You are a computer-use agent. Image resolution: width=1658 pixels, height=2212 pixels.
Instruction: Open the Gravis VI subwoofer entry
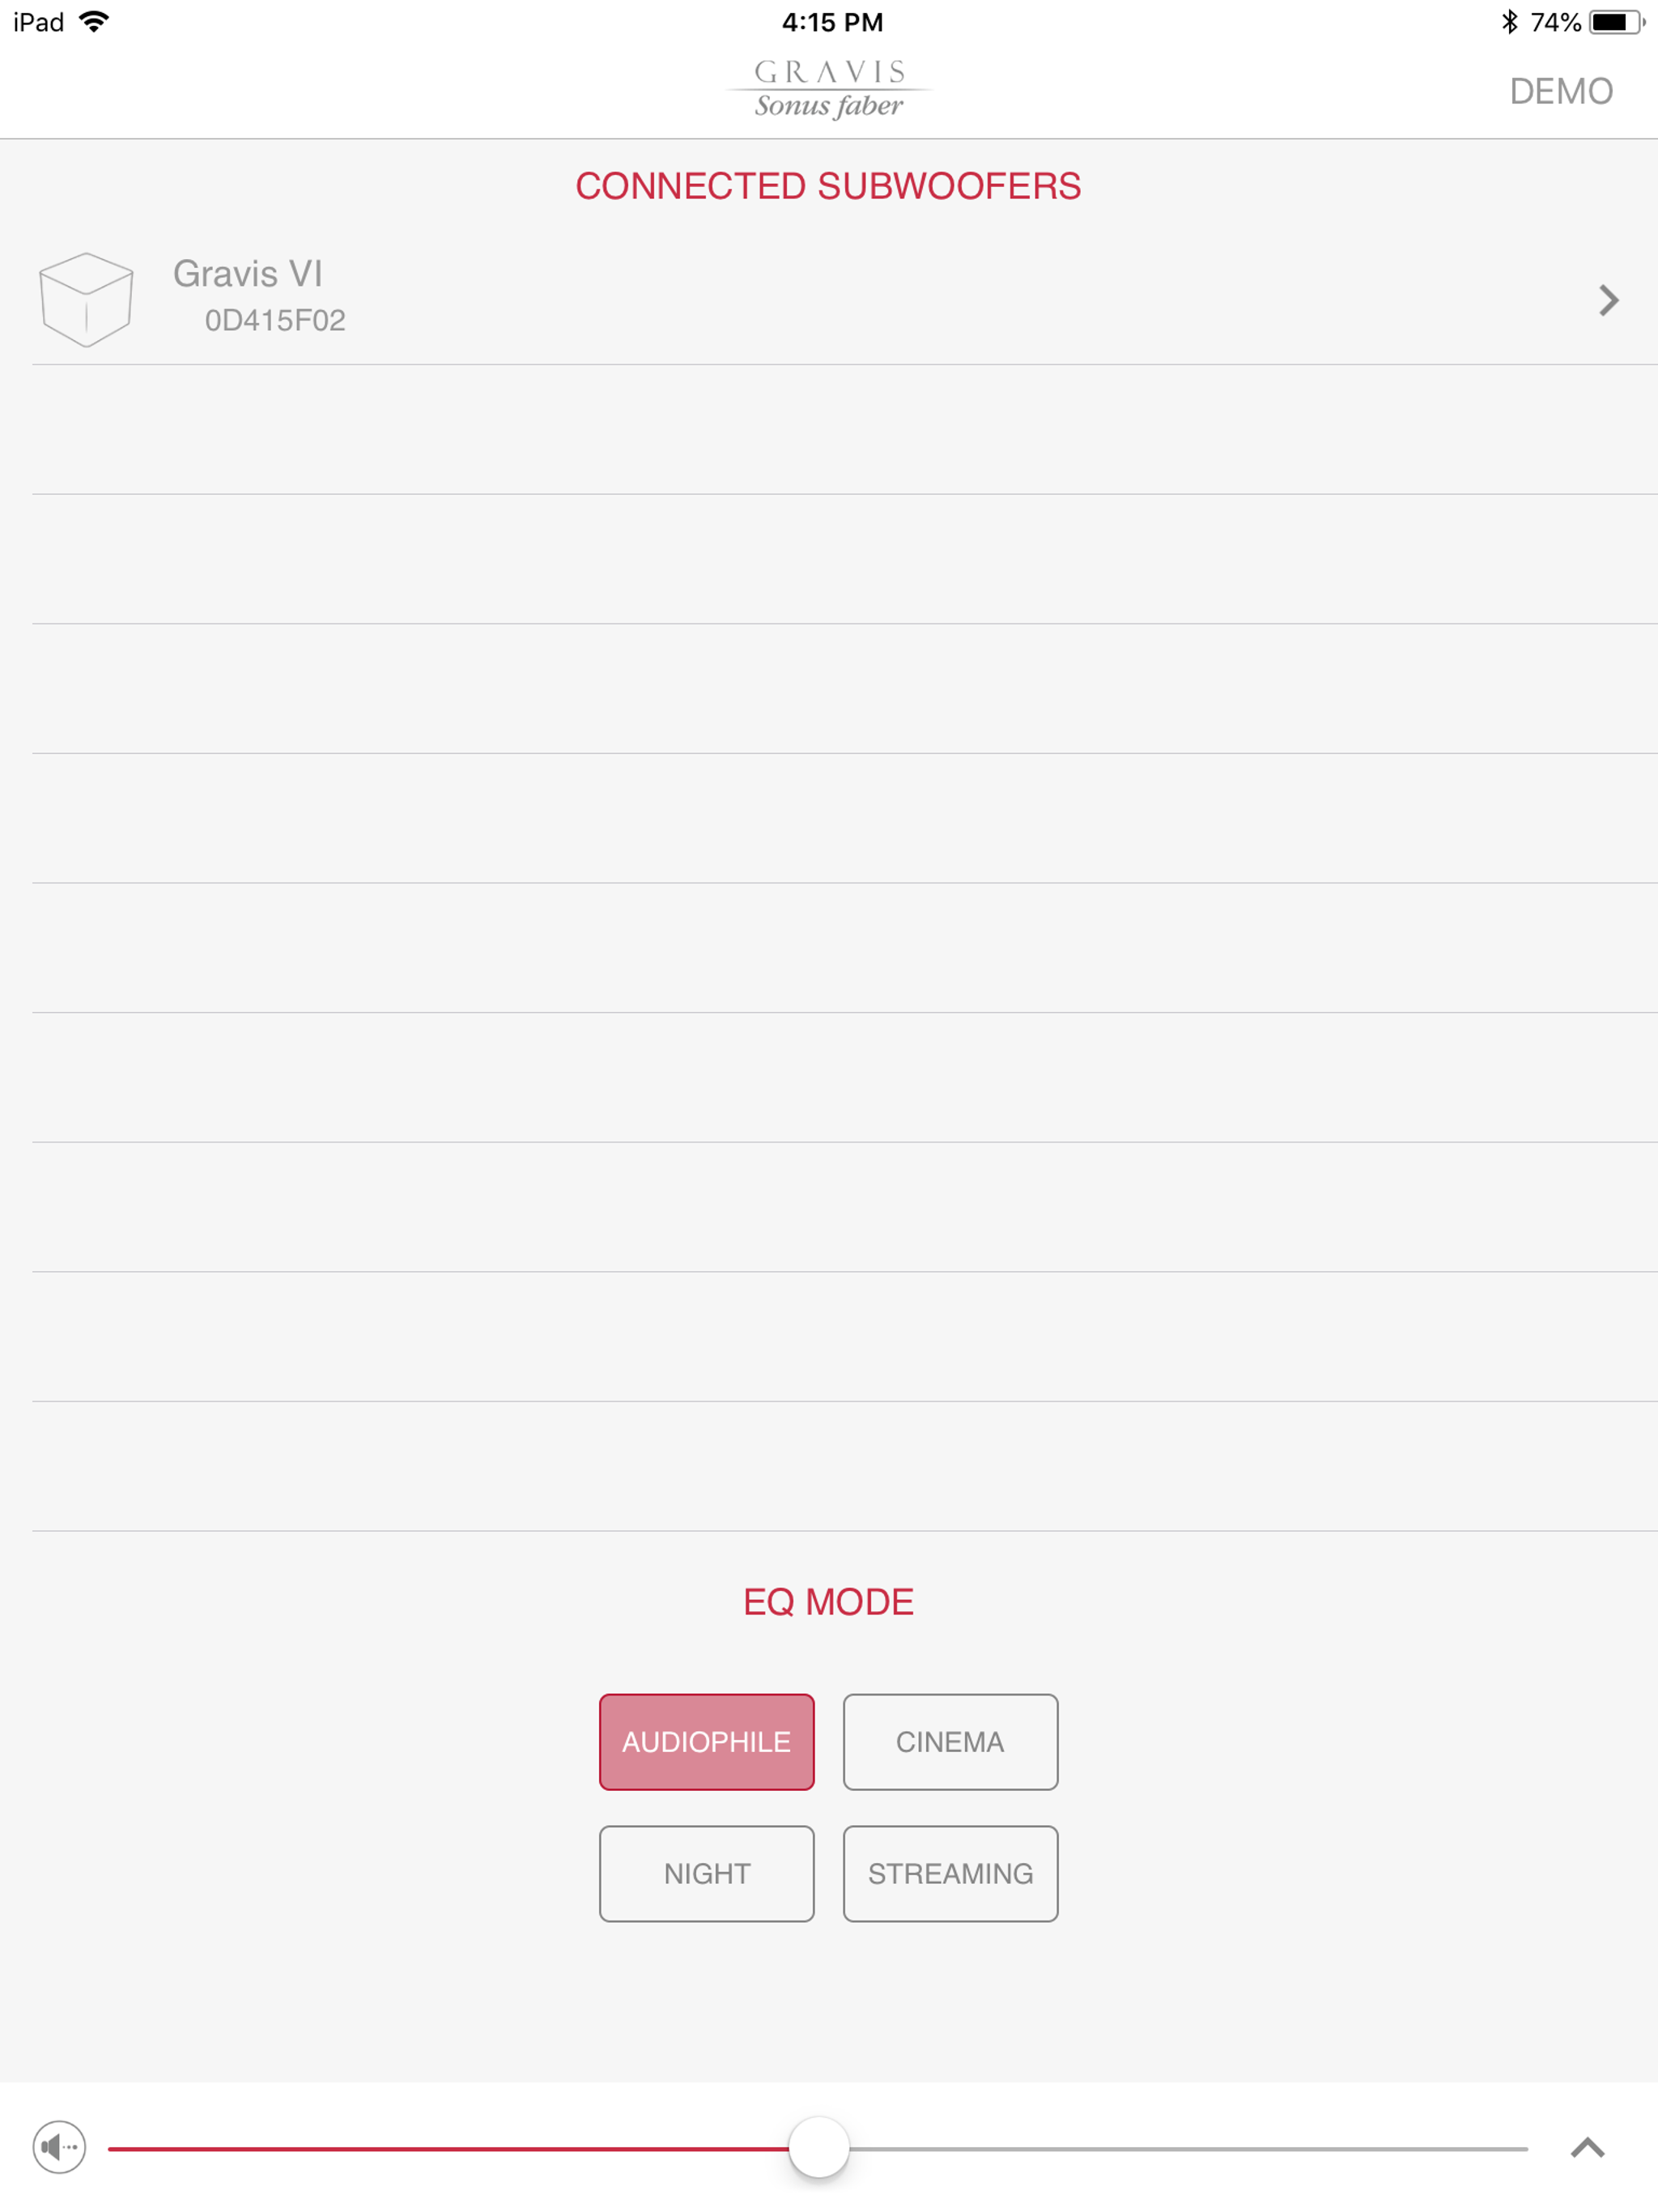tap(829, 300)
